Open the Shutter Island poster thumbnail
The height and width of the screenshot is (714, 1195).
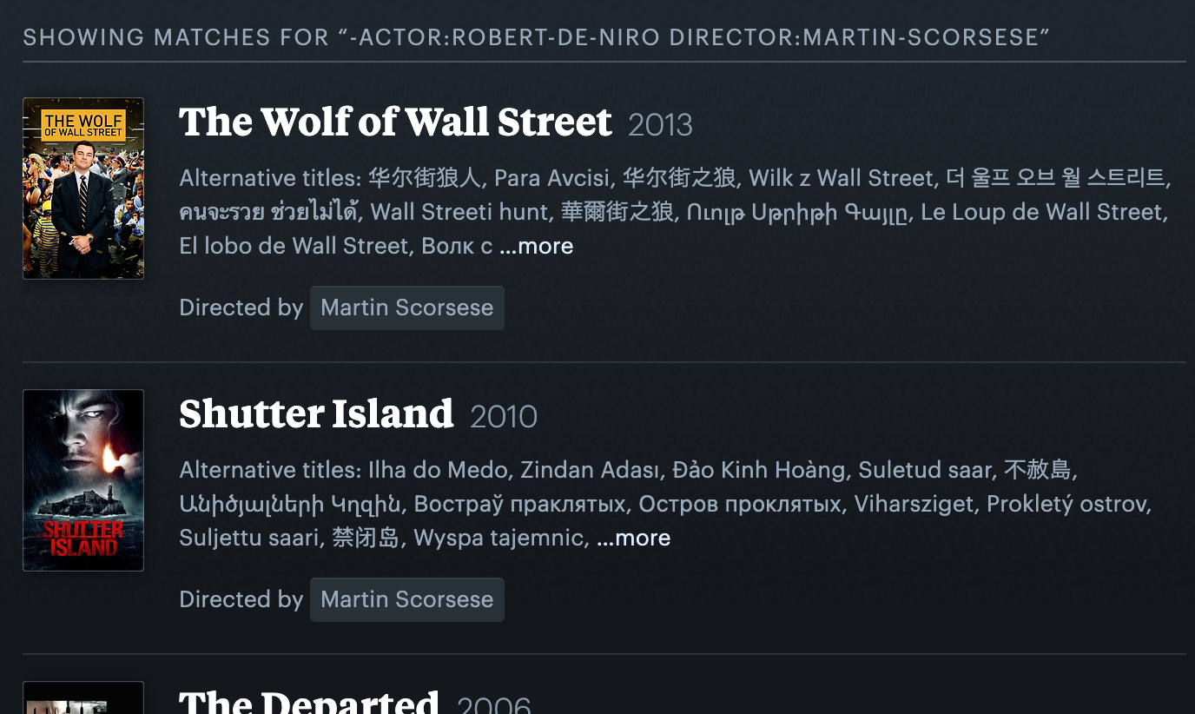[83, 480]
